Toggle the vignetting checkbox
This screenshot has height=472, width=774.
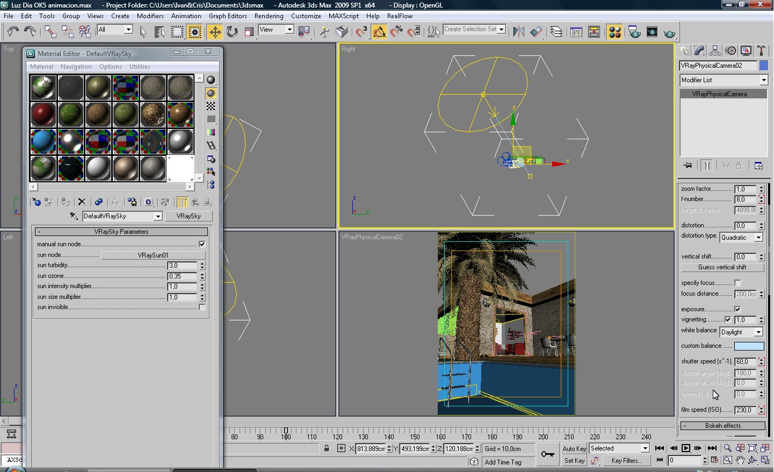(x=728, y=319)
